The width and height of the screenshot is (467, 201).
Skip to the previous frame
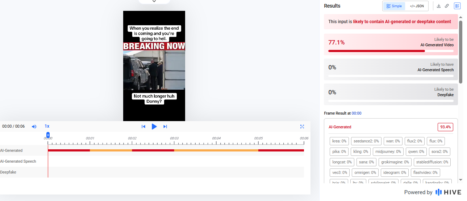[143, 127]
